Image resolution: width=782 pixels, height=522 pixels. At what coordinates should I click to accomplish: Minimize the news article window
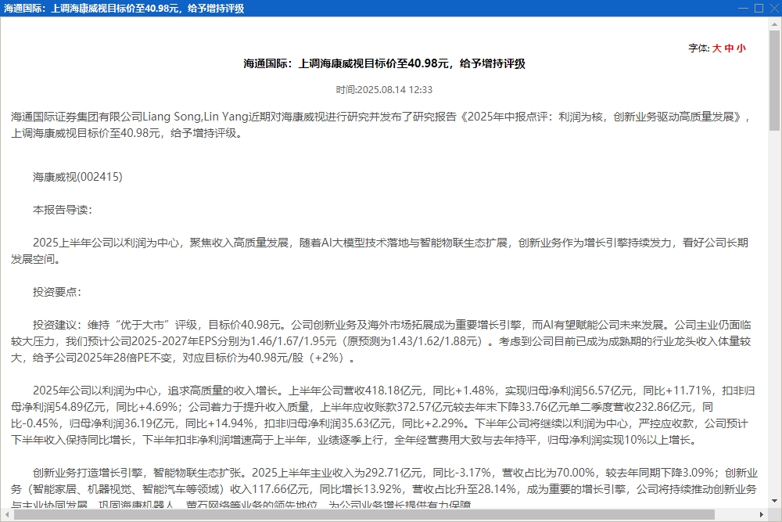[x=743, y=8]
